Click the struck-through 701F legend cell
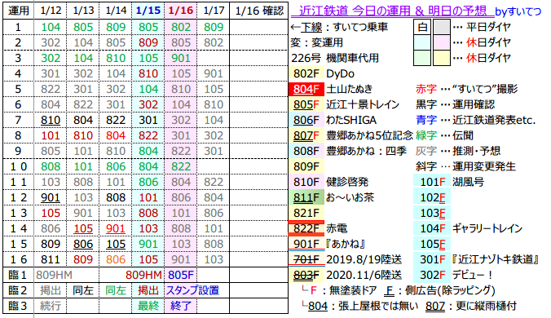551x318 pixels. tap(306, 259)
